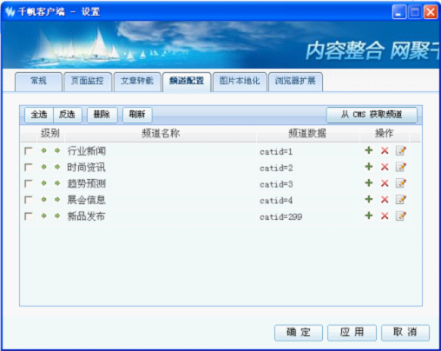The width and height of the screenshot is (441, 351).
Task: Open the 图片本地化 tab
Action: (x=240, y=82)
